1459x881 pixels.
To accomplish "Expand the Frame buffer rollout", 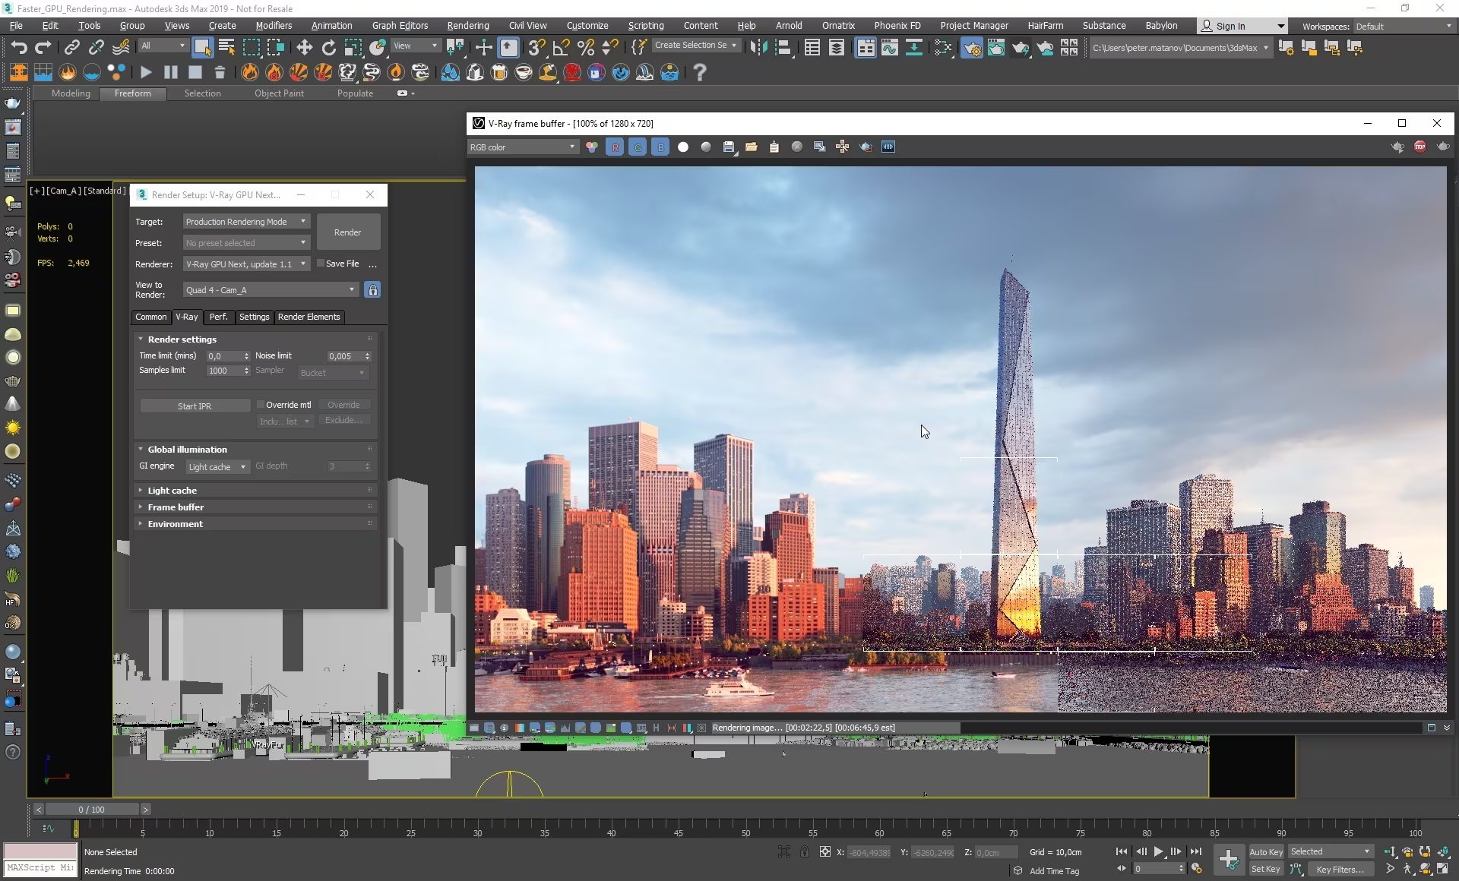I will pos(176,507).
